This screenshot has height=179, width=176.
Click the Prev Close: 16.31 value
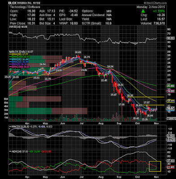tap(31, 23)
